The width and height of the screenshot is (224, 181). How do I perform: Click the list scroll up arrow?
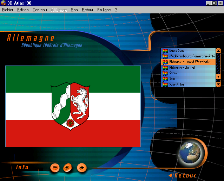(x=218, y=51)
